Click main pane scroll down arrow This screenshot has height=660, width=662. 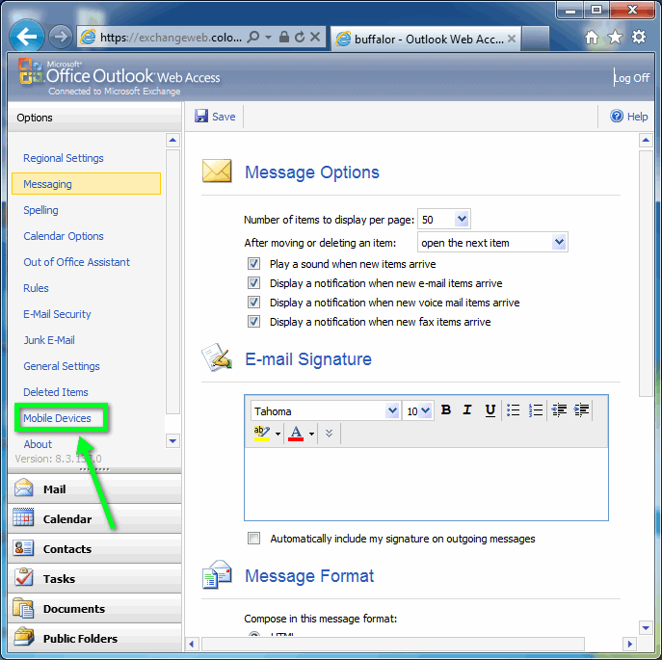point(646,627)
